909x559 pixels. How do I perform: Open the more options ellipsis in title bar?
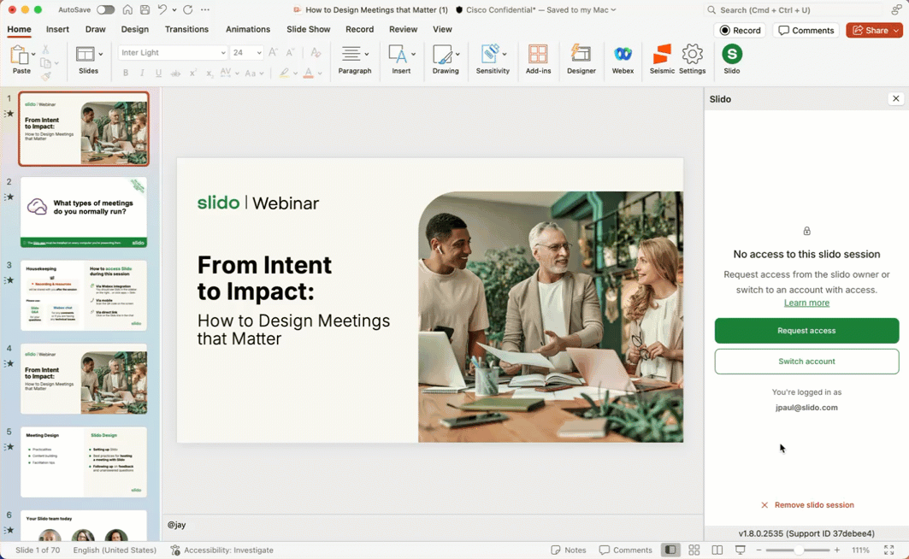(x=205, y=10)
